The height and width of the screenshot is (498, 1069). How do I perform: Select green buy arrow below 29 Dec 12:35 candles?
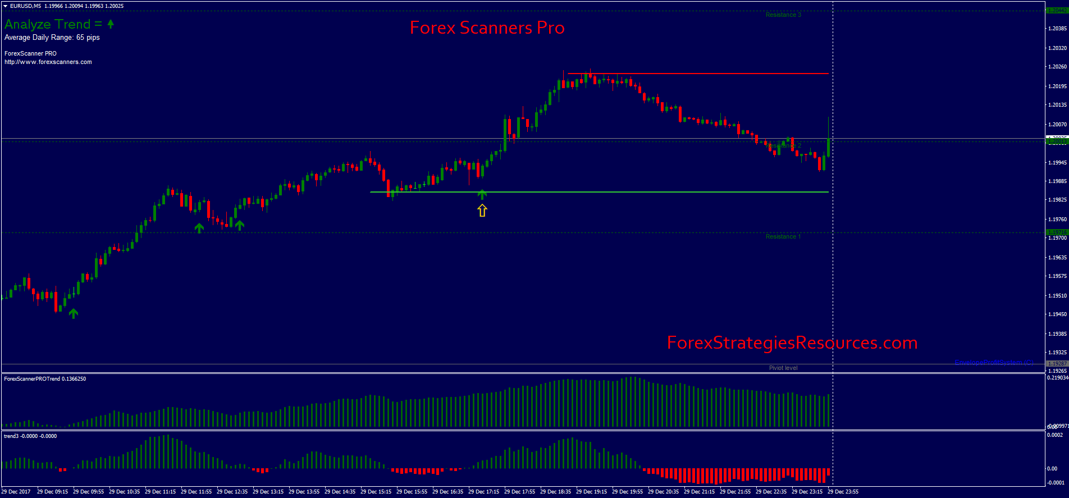tap(240, 225)
